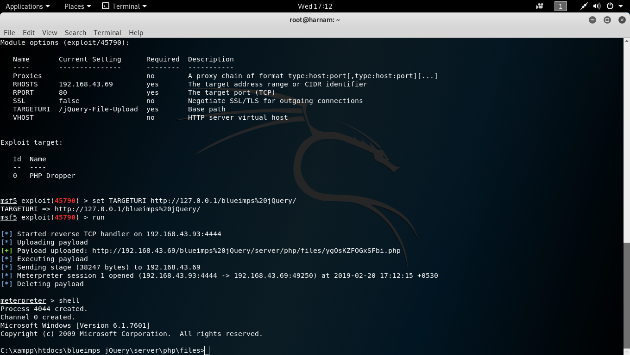This screenshot has height=355, width=630.
Task: Maximize the root@harnam terminal window
Action: click(x=607, y=20)
